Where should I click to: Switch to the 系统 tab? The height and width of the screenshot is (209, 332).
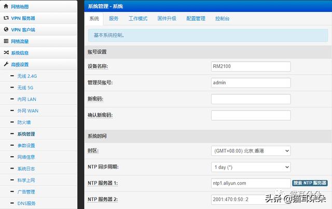[94, 19]
